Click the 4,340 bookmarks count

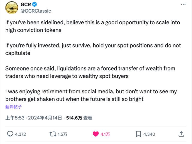[149, 134]
